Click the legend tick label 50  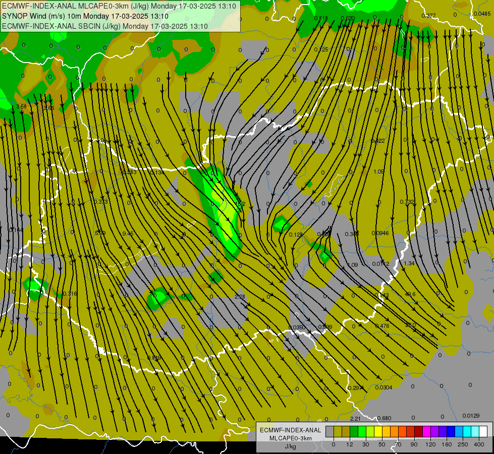pyautogui.click(x=382, y=444)
